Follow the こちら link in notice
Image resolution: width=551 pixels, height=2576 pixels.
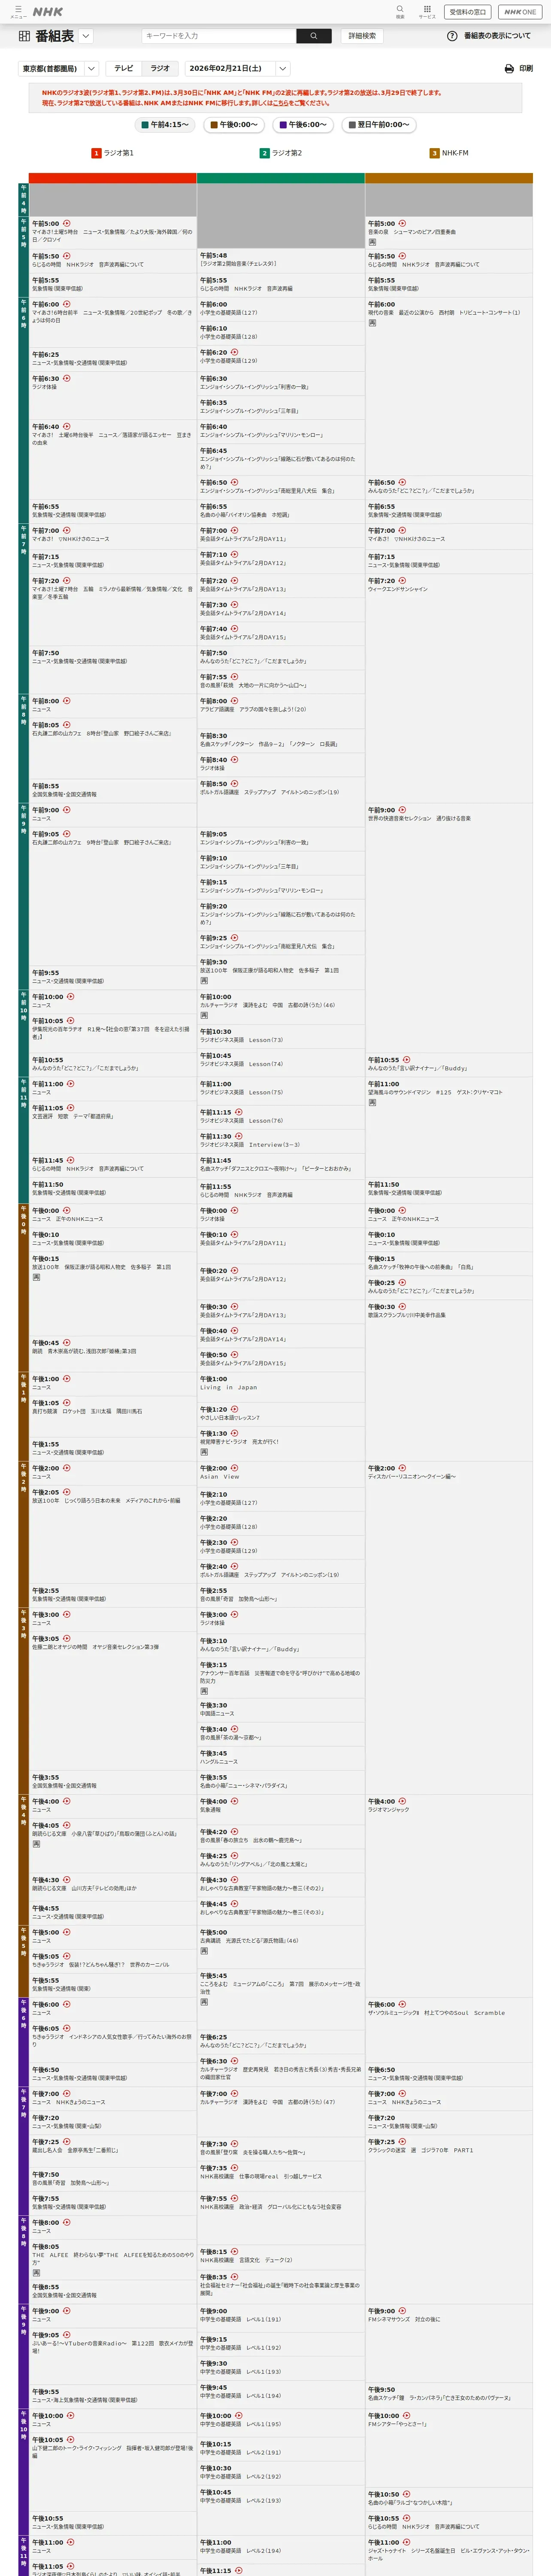[282, 103]
